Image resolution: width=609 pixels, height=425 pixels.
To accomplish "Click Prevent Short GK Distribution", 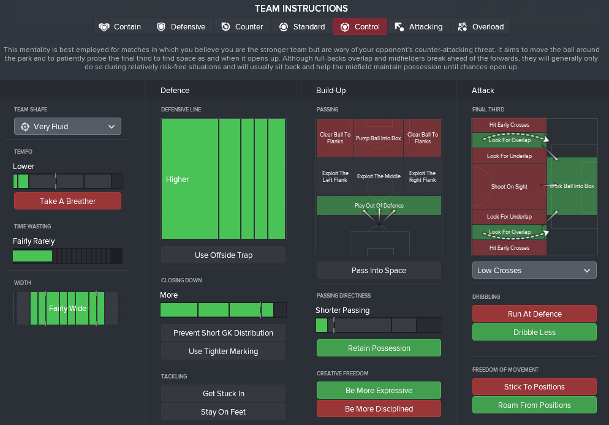I will (223, 333).
